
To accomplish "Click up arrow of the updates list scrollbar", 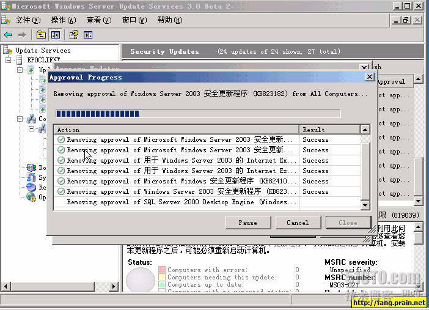I will coord(419,79).
